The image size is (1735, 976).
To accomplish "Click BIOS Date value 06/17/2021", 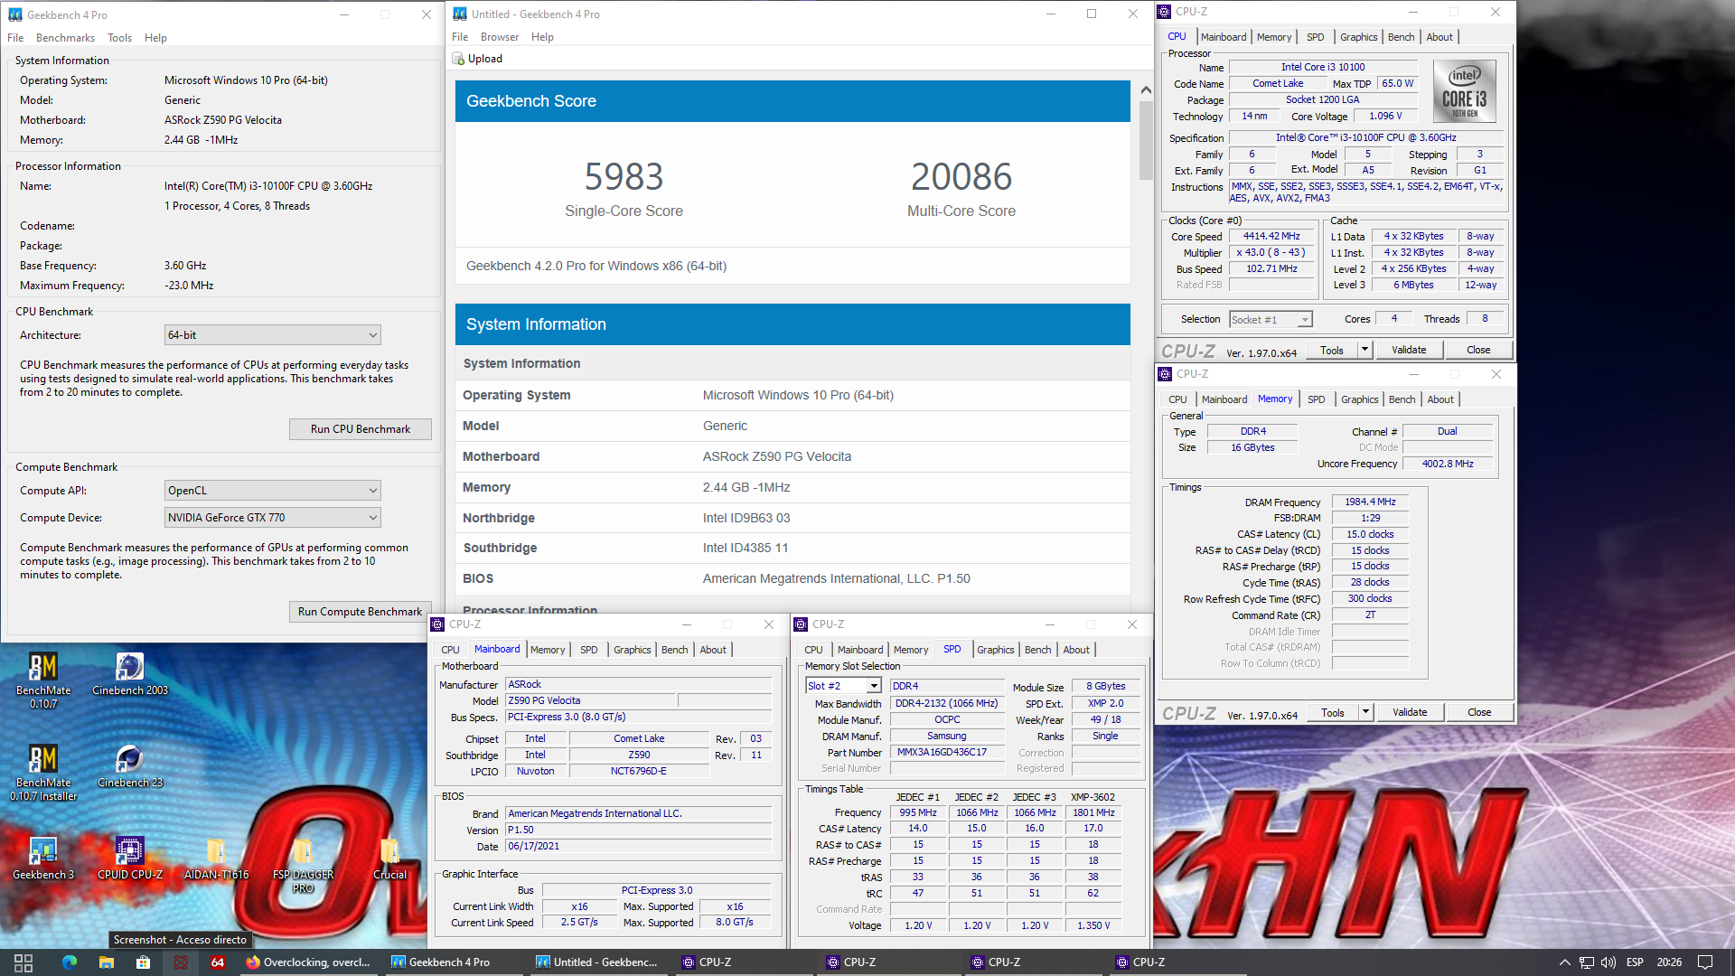I will coord(639,846).
